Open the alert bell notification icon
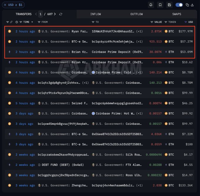This screenshot has width=200, height=196. (x=151, y=5)
